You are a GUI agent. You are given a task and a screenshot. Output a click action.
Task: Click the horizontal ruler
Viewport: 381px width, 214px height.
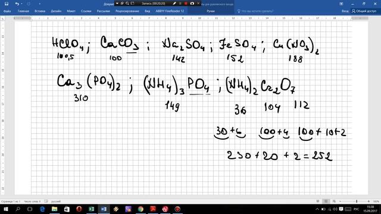tap(191, 18)
